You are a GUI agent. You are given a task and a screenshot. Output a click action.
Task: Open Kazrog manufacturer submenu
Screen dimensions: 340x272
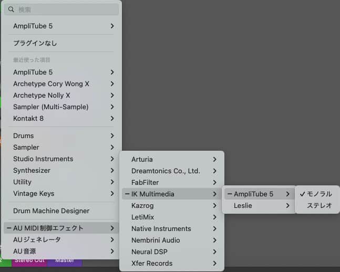(172, 205)
